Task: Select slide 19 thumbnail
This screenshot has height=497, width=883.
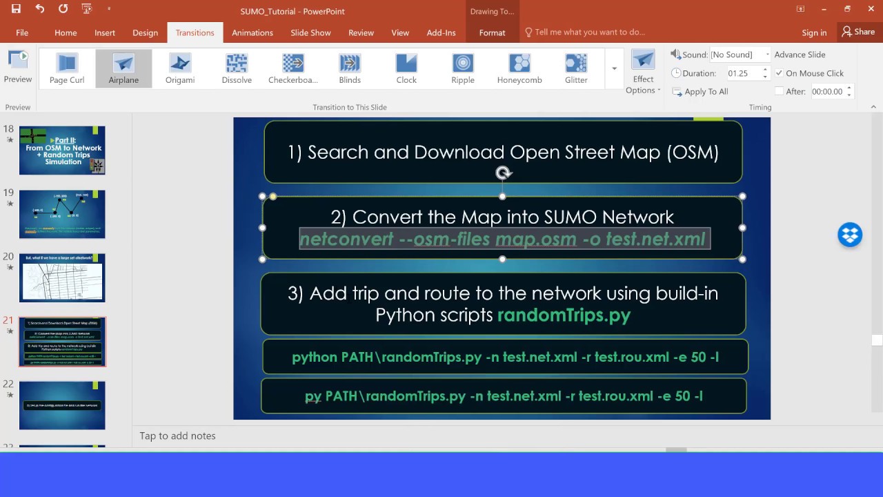Action: (62, 214)
